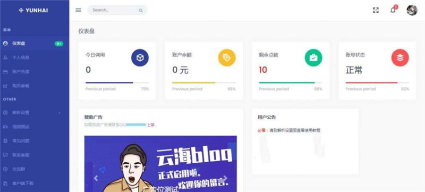The image size is (425, 192).
Task: Expand the 解析设置 submenu chevron
Action: pos(59,113)
